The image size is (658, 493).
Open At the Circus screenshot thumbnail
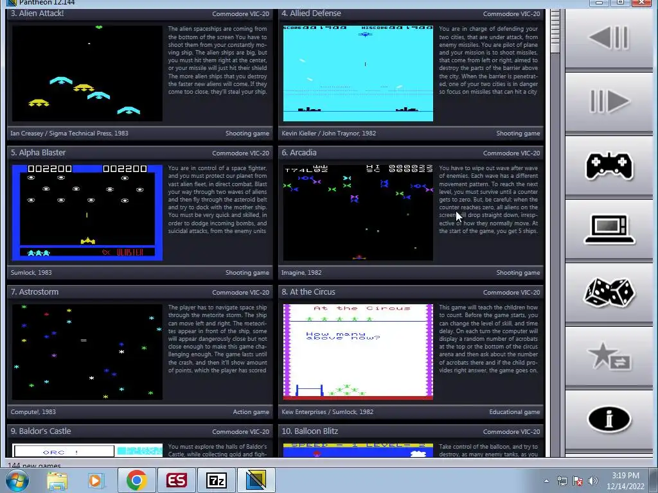coord(358,352)
